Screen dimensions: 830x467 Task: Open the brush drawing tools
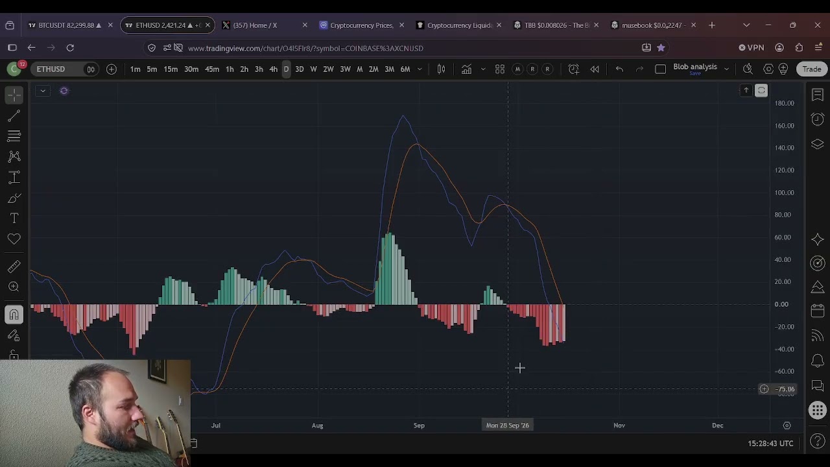tap(14, 198)
